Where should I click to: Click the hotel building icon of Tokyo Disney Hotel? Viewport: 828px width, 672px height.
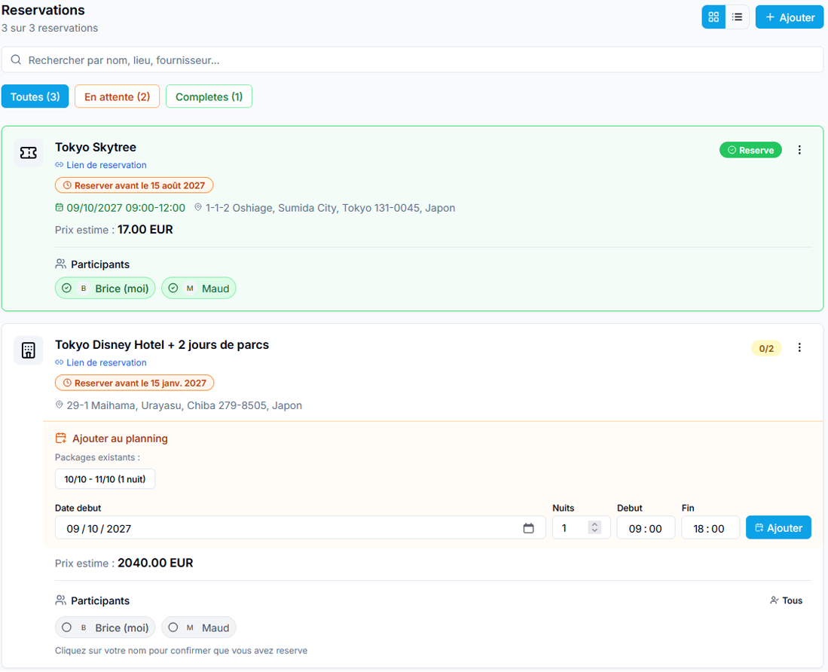29,350
